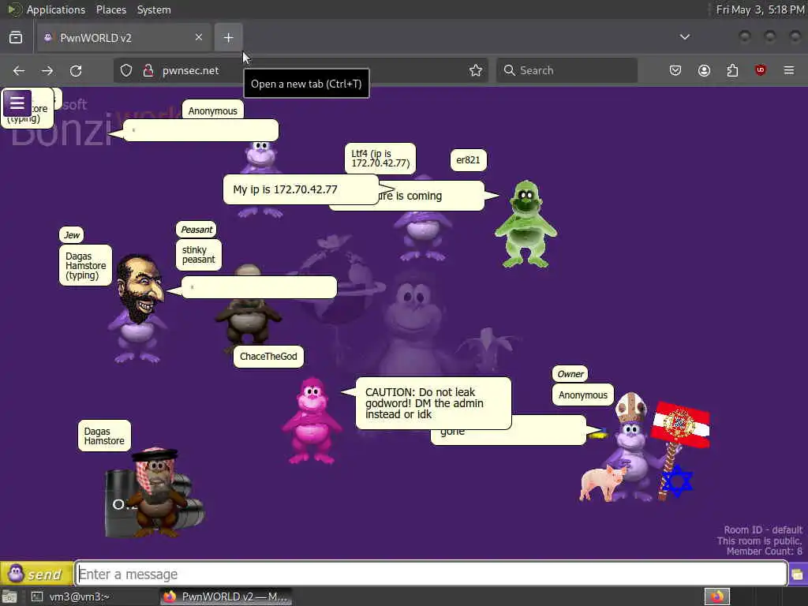Click the 'My ip is 172.70.42.77' speech bubble
The height and width of the screenshot is (606, 808).
click(x=301, y=189)
